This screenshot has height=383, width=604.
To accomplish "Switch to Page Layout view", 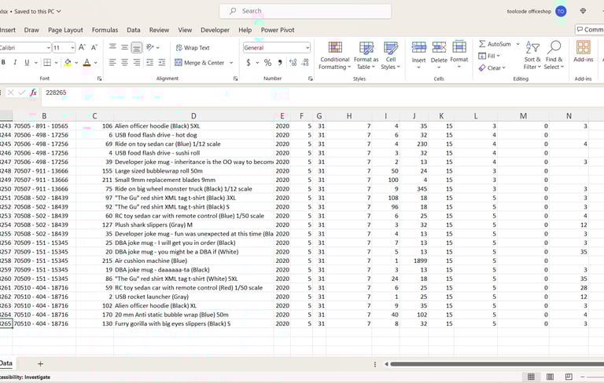I will (x=550, y=377).
